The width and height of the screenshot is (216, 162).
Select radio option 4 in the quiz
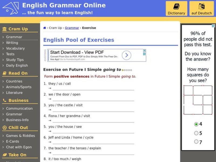[x=196, y=124]
